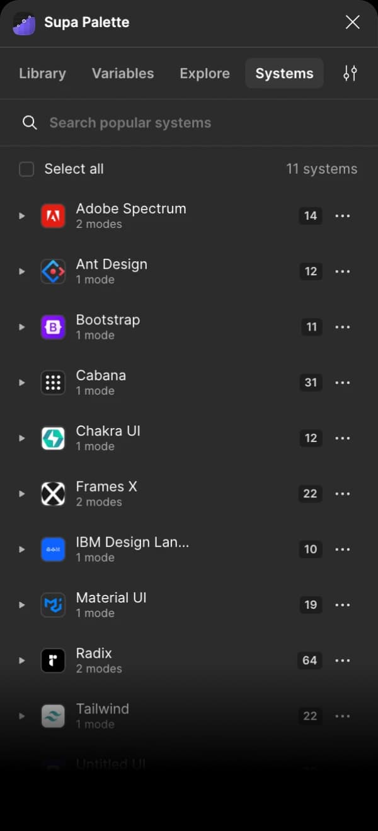Focus the Search popular systems field
The width and height of the screenshot is (378, 831).
(189, 122)
